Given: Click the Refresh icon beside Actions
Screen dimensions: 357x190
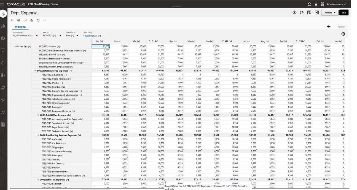Looking at the screenshot, I should click(302, 13).
